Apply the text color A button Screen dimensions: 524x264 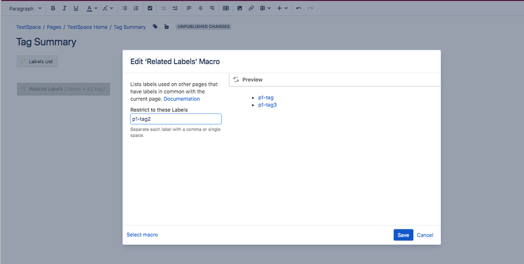[x=89, y=8]
